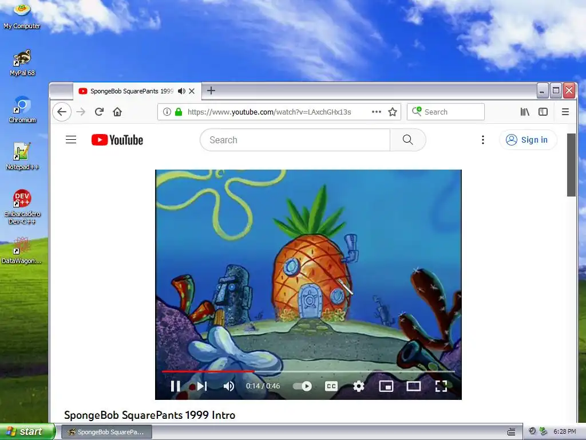Open Notepad++ desktop shortcut
The image size is (586, 440).
(x=22, y=156)
